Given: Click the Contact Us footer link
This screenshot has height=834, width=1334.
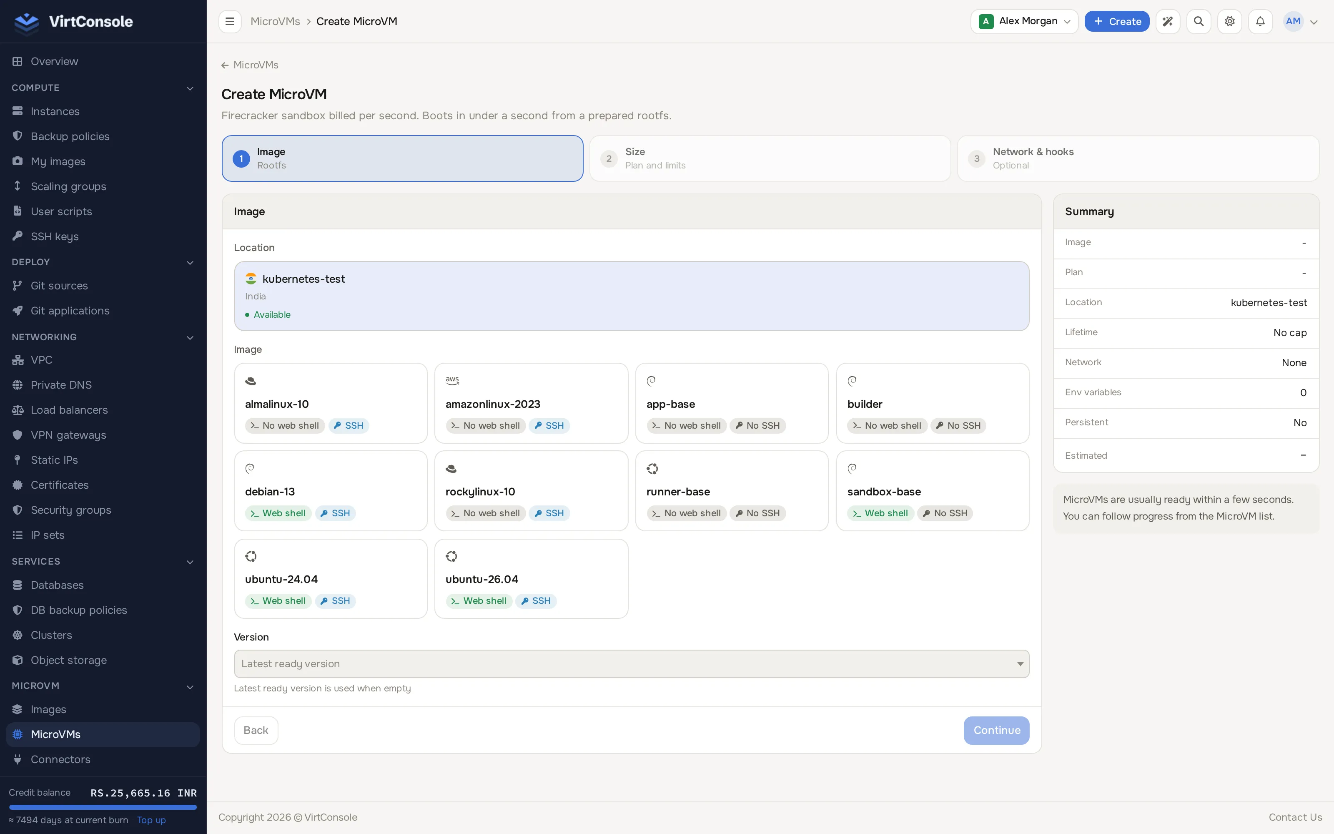Looking at the screenshot, I should 1295,817.
